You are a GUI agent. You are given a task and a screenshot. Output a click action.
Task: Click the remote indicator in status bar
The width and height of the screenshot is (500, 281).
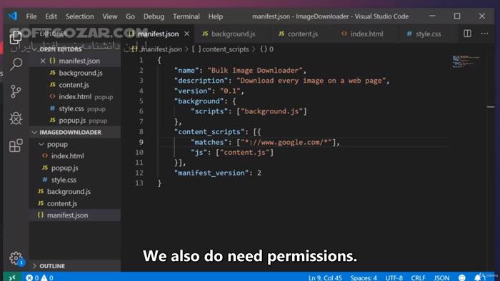coord(12,277)
